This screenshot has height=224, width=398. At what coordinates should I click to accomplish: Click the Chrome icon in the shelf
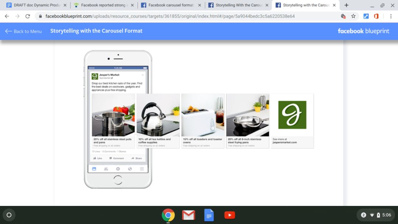(168, 215)
